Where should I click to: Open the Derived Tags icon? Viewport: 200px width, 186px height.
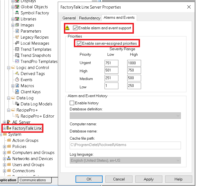click(17, 73)
